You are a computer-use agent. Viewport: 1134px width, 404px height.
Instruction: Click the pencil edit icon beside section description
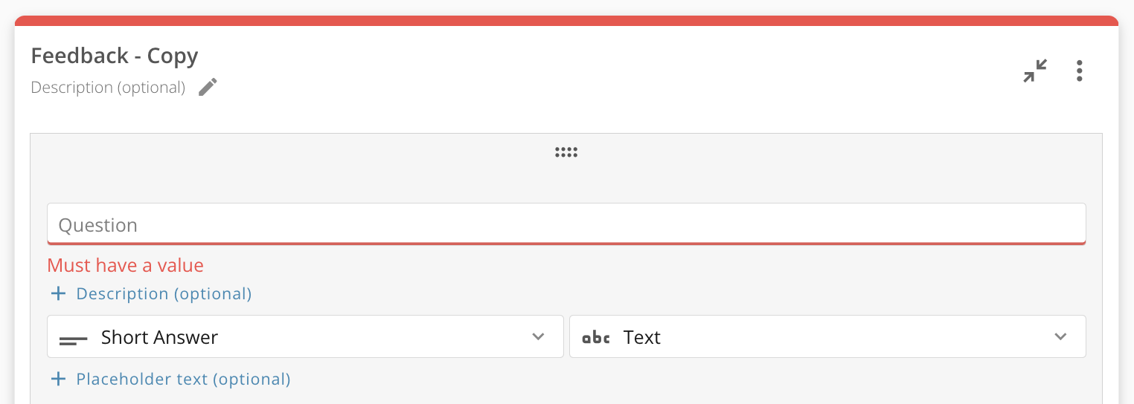[208, 88]
